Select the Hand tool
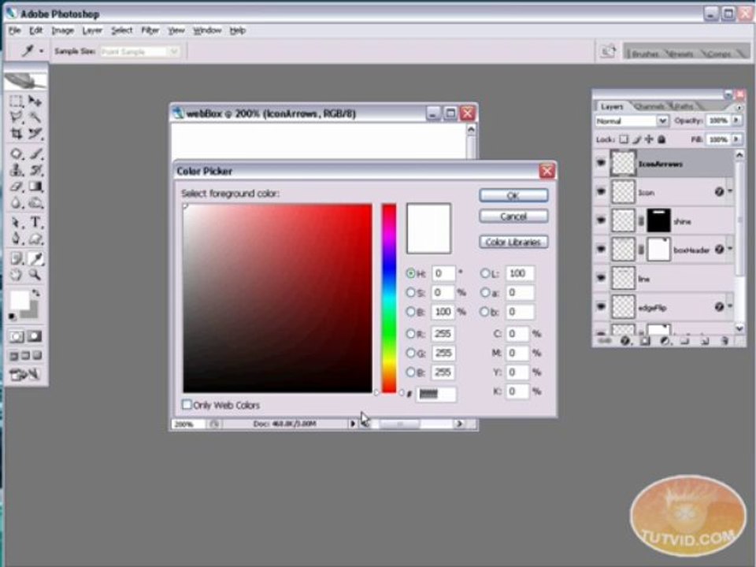The image size is (756, 567). tap(17, 276)
